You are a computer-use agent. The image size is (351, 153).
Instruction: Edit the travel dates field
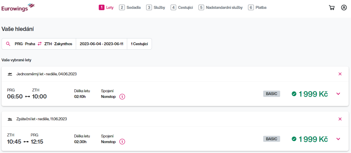(x=101, y=44)
